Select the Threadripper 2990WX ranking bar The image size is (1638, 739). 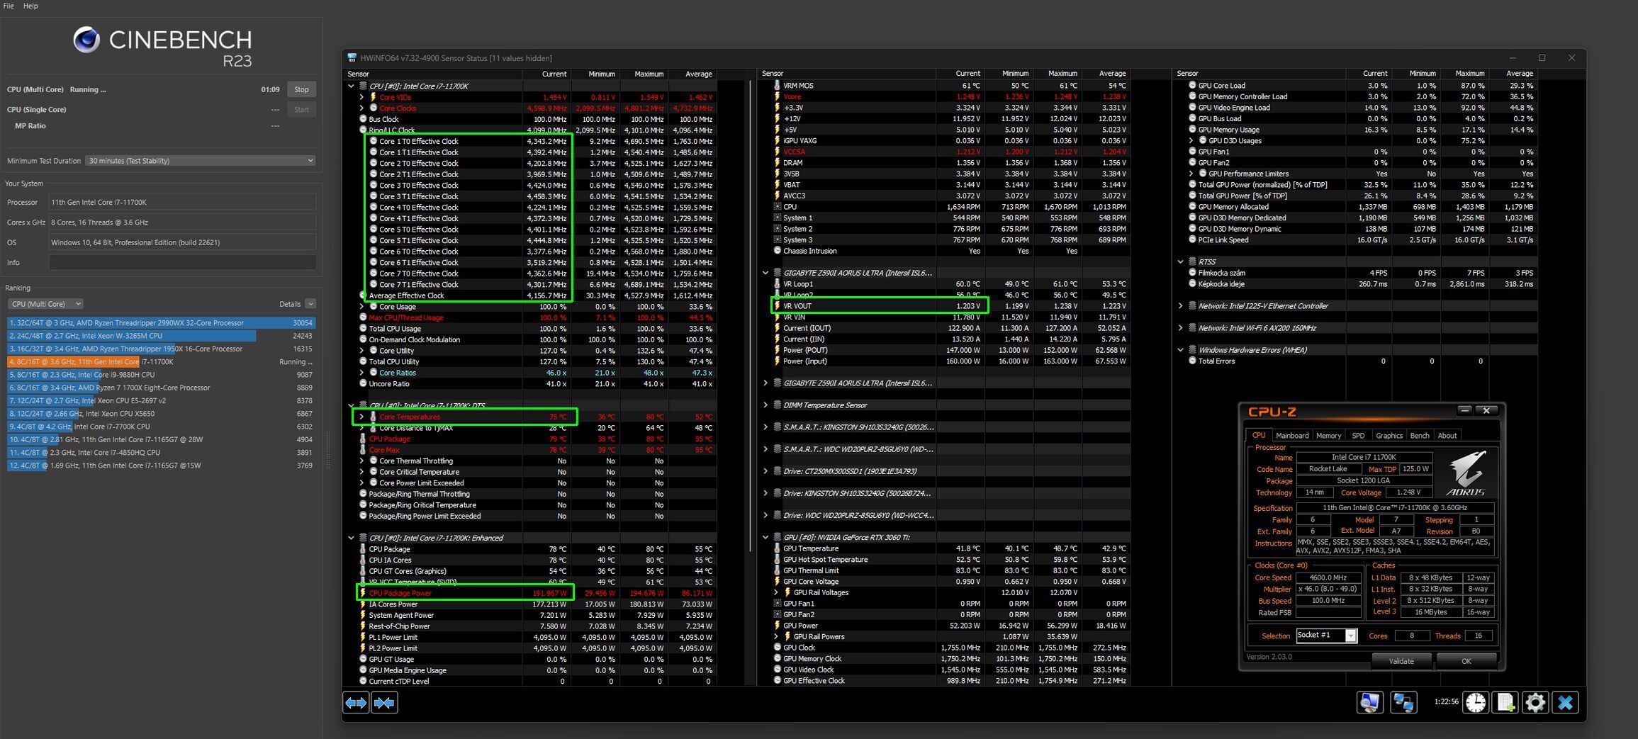tap(161, 322)
